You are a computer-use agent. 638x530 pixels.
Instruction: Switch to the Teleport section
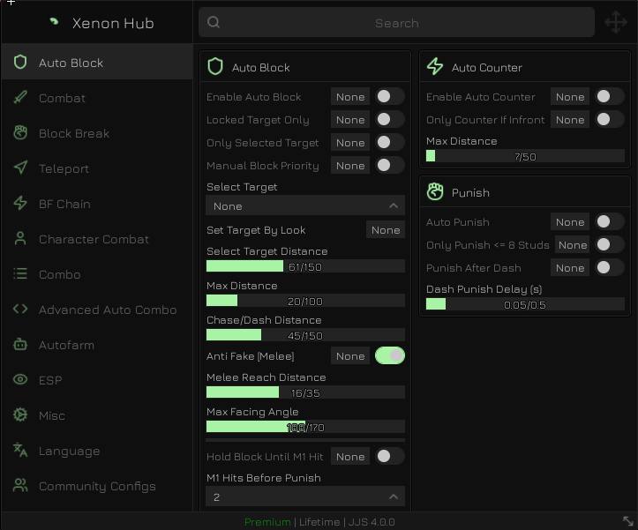pyautogui.click(x=97, y=168)
